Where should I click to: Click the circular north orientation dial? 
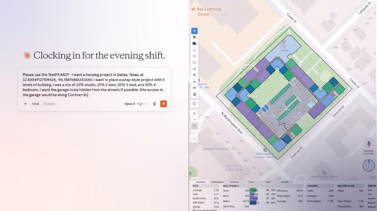click(369, 165)
